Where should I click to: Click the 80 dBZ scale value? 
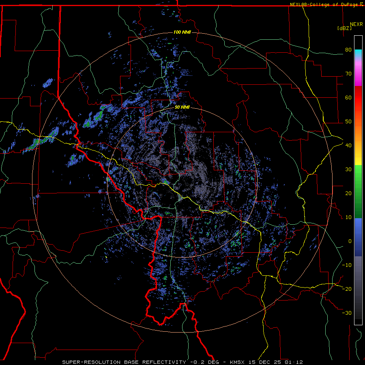coord(348,50)
